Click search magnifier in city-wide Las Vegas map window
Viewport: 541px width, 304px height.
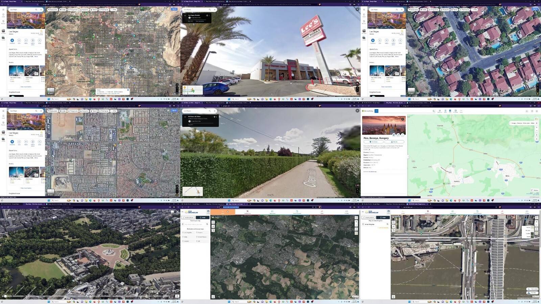[x=36, y=10]
